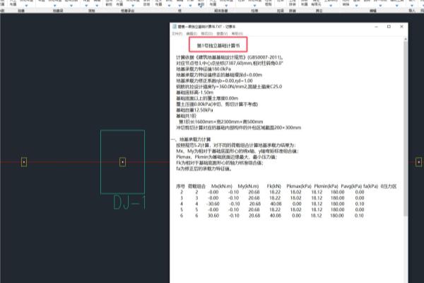Click the line 基础自重12.50kPa

(194, 110)
